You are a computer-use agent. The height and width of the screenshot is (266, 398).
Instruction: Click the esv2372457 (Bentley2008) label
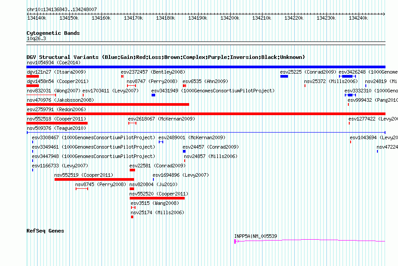pyautogui.click(x=153, y=72)
